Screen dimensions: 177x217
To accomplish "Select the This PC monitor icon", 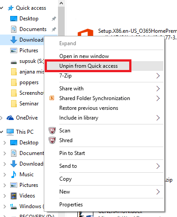I will [10, 132].
